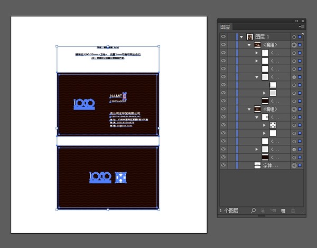Click the trash Delete Selection icon
Screen dimensions: 317x248
pyautogui.click(x=293, y=211)
